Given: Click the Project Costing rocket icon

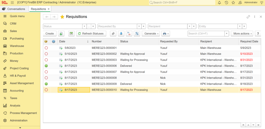Looking at the screenshot, I should 5,69.
